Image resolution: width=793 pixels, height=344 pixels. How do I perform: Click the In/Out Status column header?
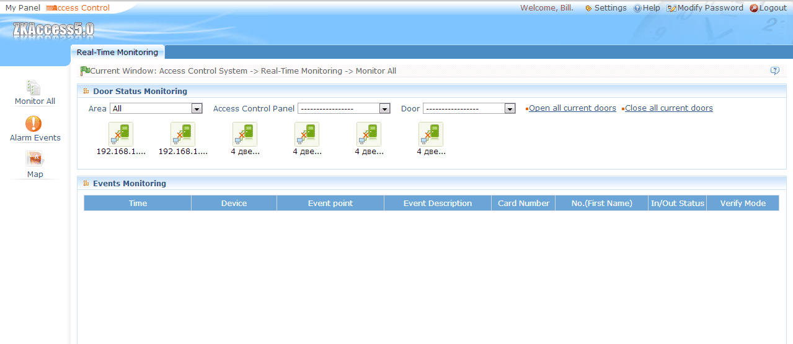(678, 203)
